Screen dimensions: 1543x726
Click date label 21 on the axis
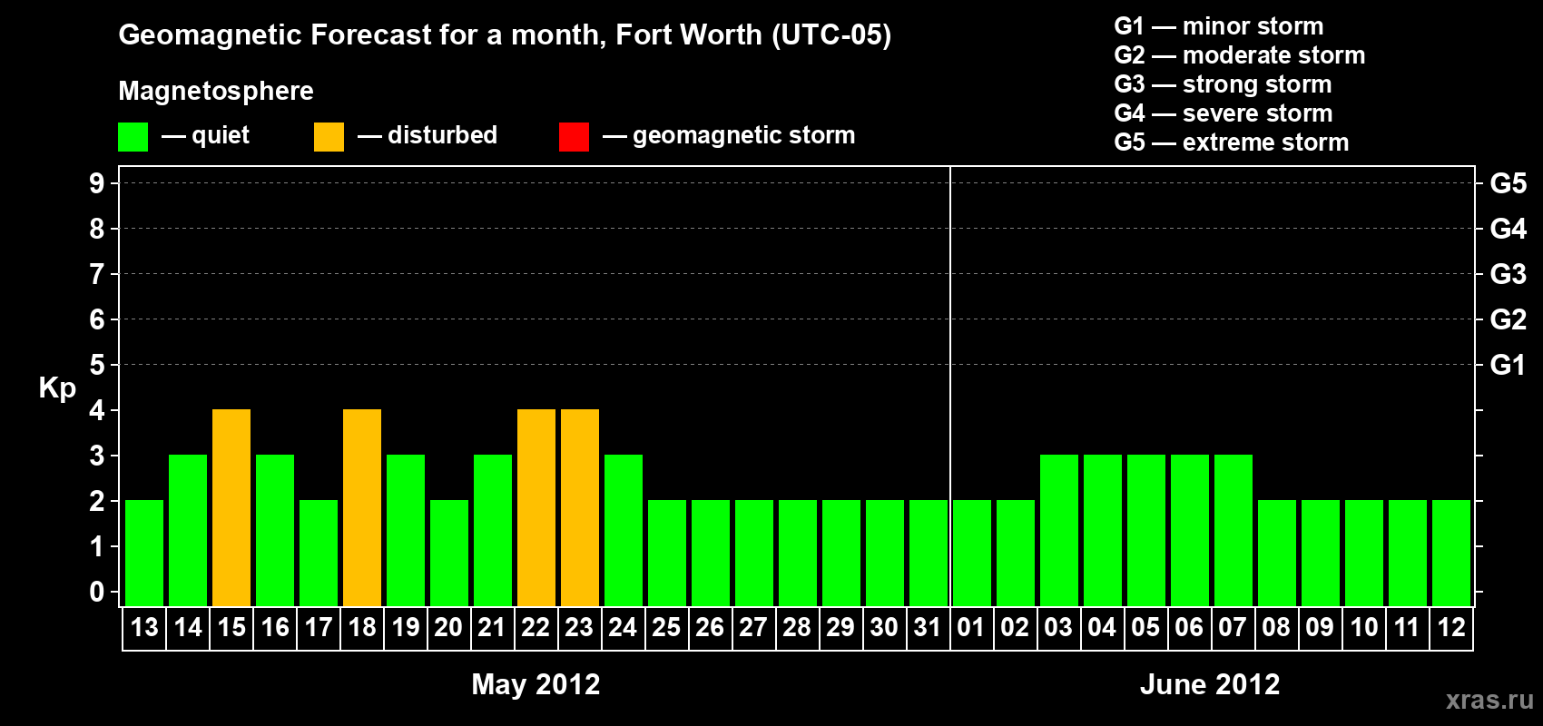493,628
